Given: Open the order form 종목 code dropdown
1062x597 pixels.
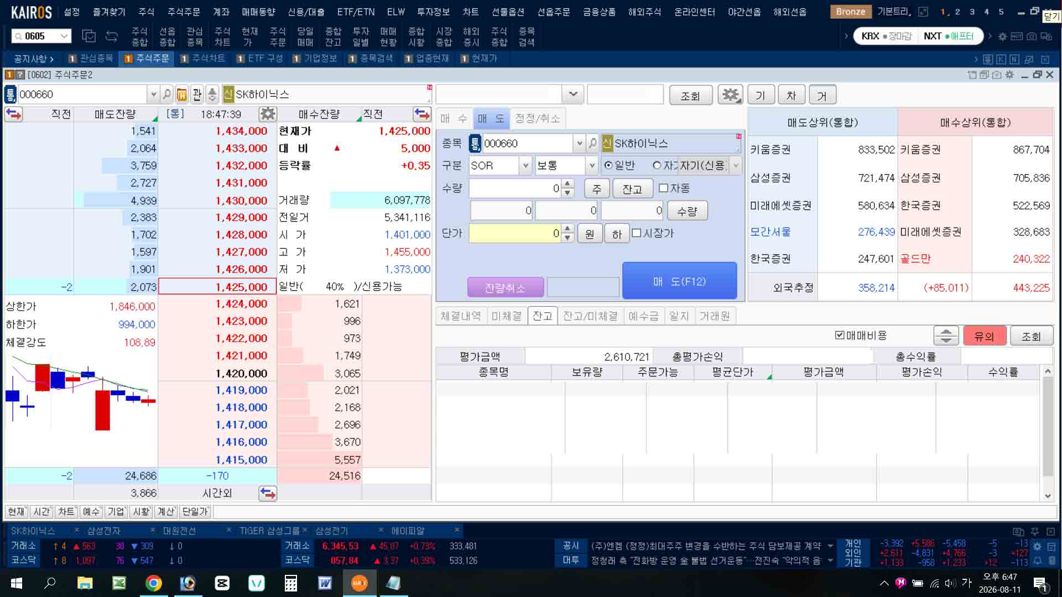Looking at the screenshot, I should (x=579, y=143).
